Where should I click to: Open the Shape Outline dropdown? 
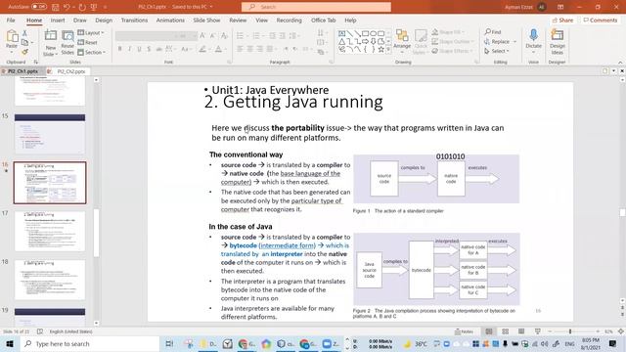click(453, 41)
